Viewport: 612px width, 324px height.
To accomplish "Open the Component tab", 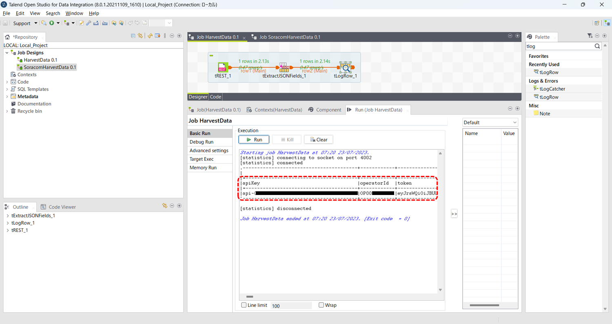I will coord(325,110).
